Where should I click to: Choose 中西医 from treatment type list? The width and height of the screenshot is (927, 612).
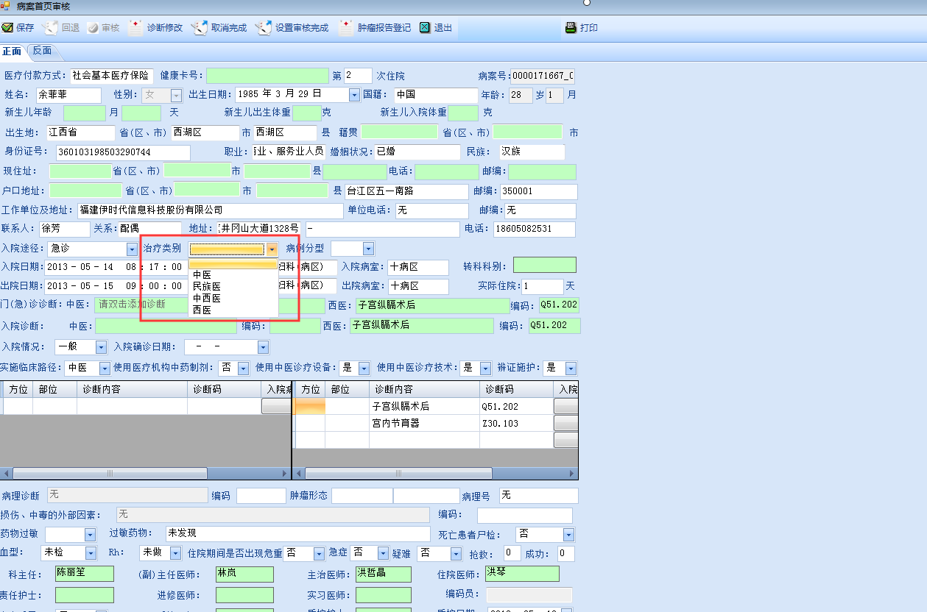click(207, 299)
